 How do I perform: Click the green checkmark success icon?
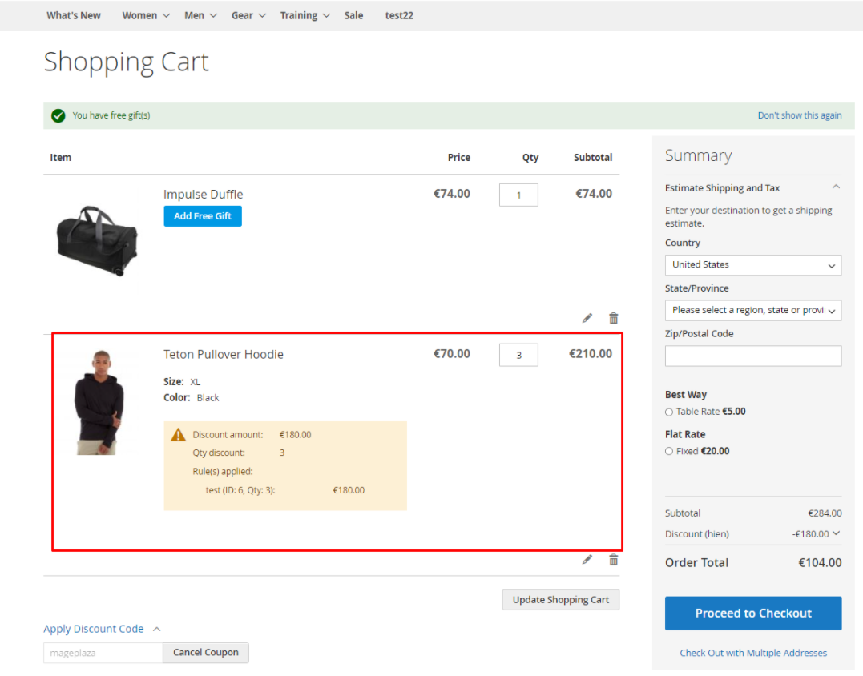[x=58, y=115]
